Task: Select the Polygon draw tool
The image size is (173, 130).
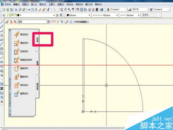Action: (x=2, y=35)
